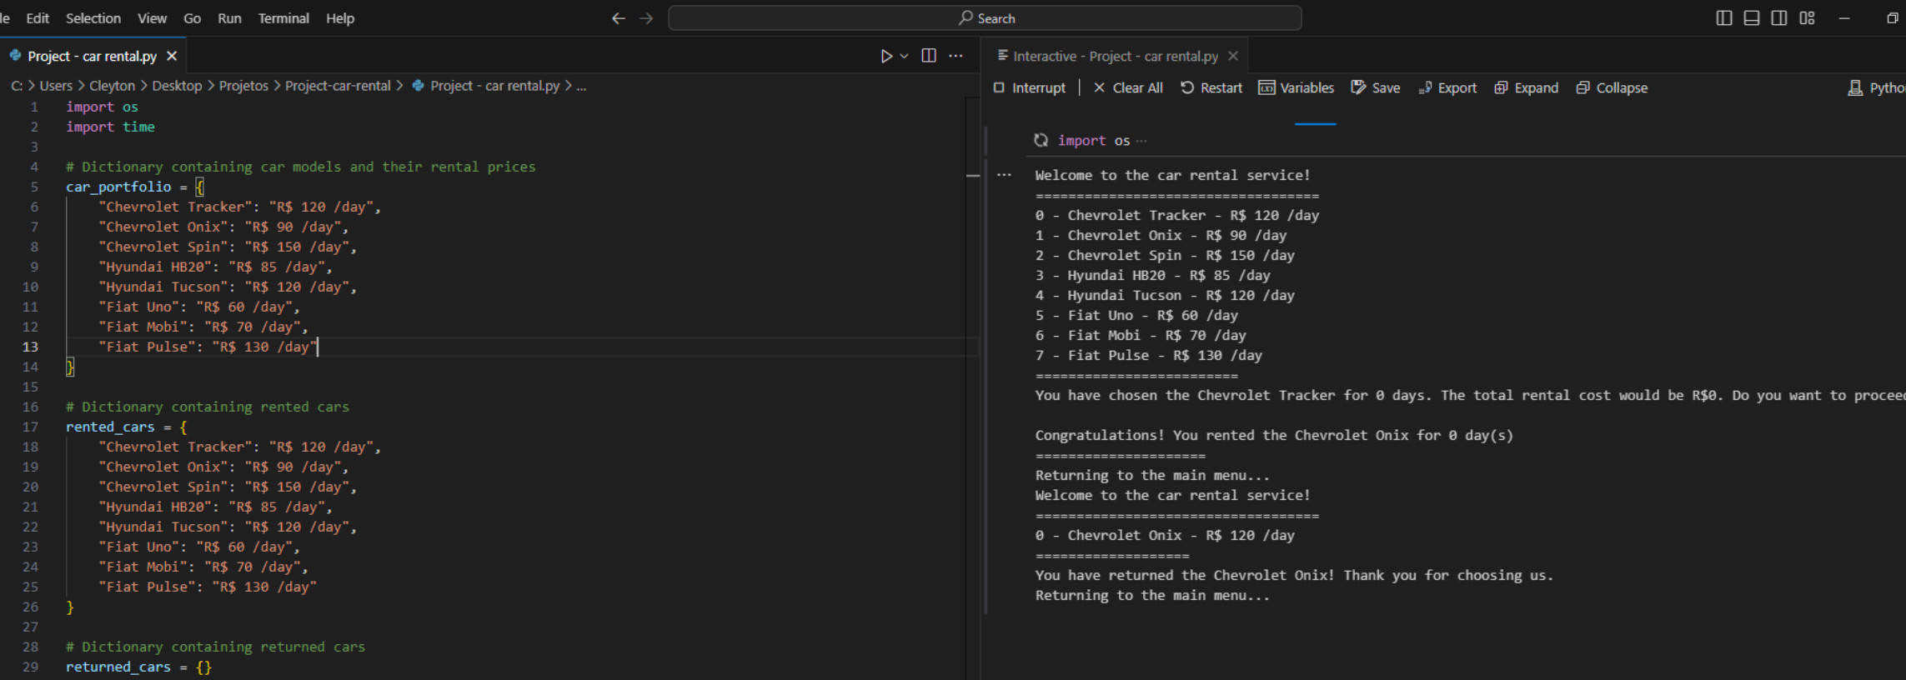Split the editor right
This screenshot has width=1906, height=680.
[929, 56]
